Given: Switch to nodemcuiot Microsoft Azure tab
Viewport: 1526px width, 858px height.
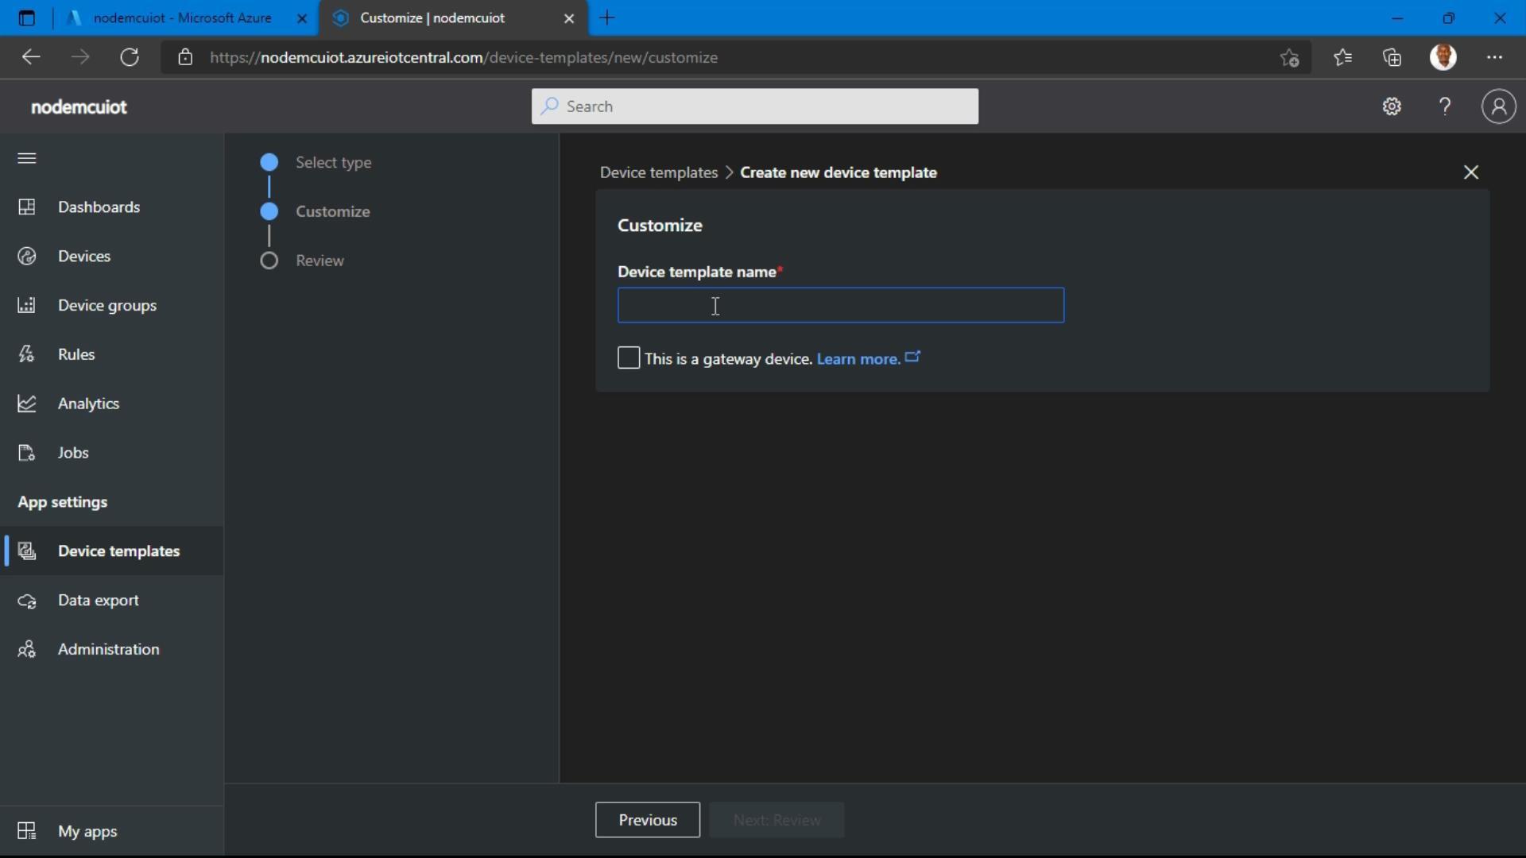Looking at the screenshot, I should pyautogui.click(x=183, y=18).
